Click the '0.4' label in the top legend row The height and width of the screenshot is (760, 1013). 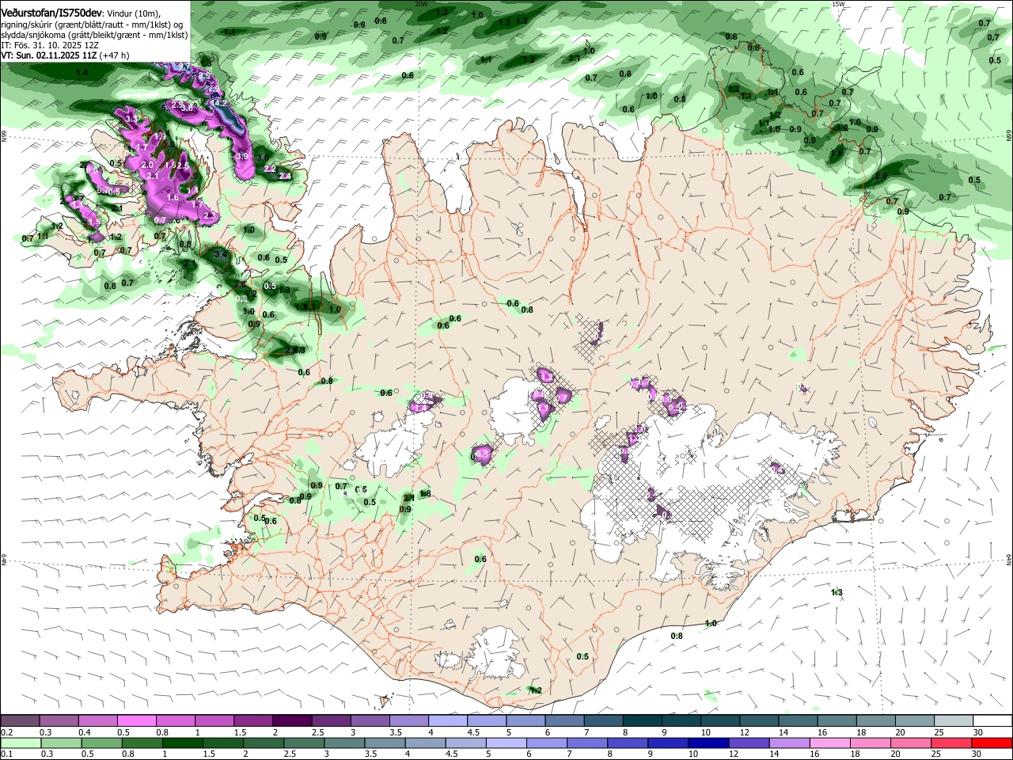[x=85, y=732]
